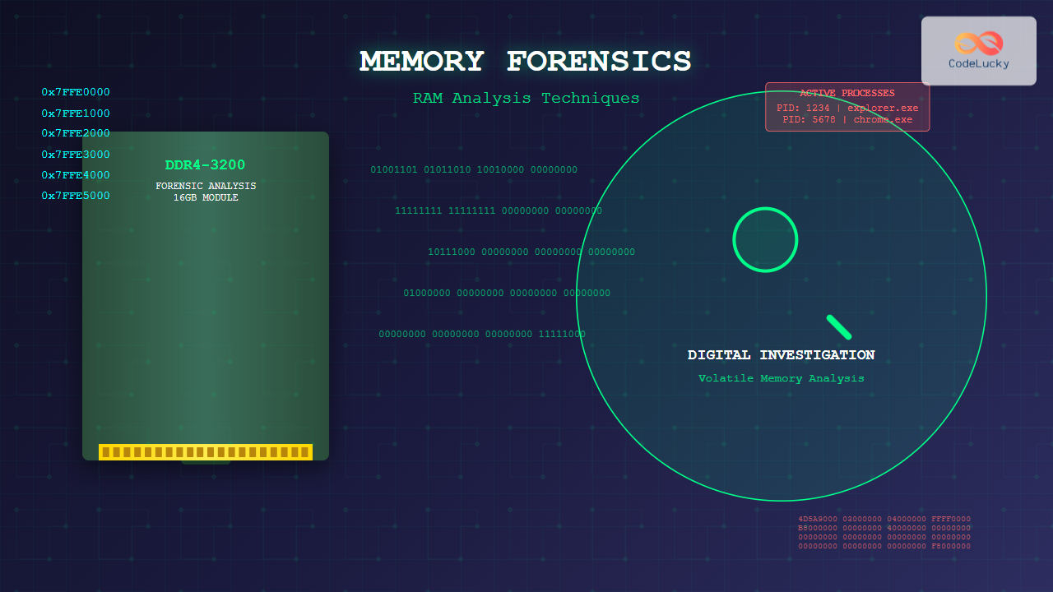Click the red hex dump block
This screenshot has width=1053, height=592.
point(884,533)
